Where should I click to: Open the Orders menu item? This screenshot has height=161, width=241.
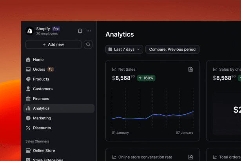point(59,70)
